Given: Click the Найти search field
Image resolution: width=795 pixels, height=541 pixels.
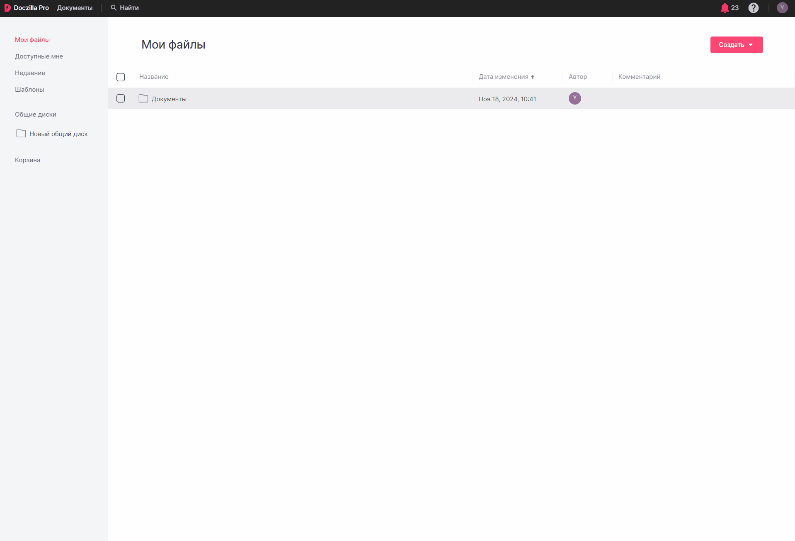Looking at the screenshot, I should pos(129,8).
